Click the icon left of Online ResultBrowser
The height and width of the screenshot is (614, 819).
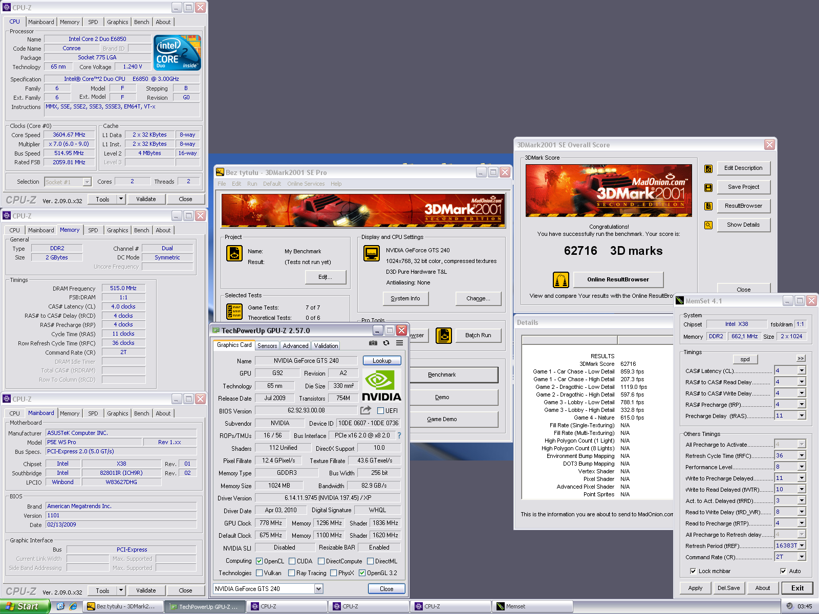coord(561,280)
